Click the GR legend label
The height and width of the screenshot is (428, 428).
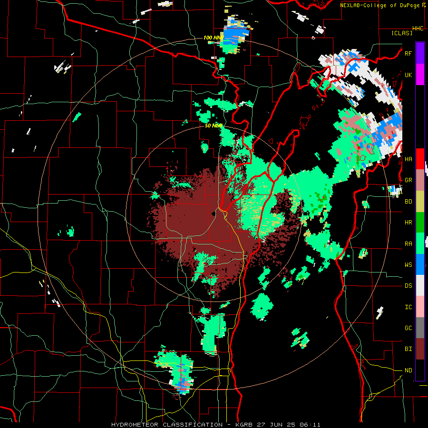pos(408,180)
